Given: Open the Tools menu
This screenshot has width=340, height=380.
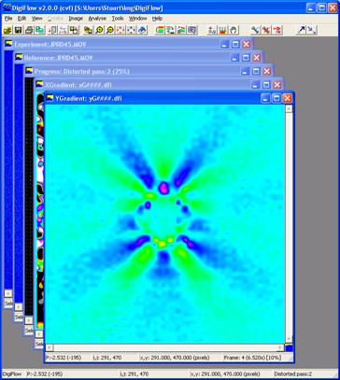Looking at the screenshot, I should [x=118, y=19].
